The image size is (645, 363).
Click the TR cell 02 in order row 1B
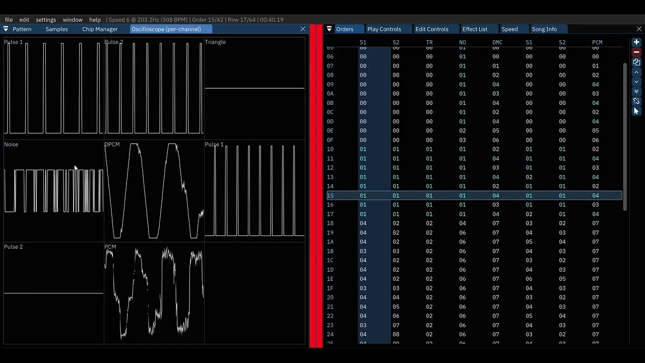coord(429,251)
